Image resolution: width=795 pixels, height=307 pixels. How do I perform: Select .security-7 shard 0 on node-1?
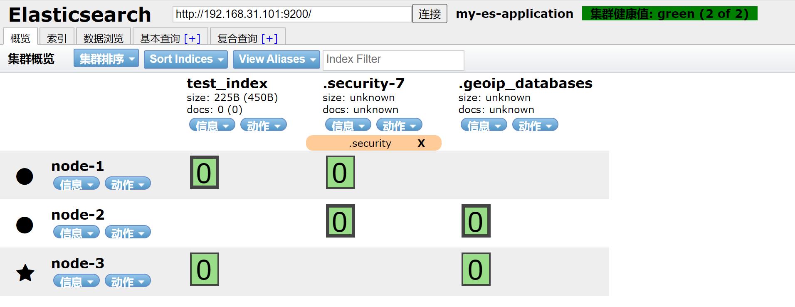pos(341,172)
